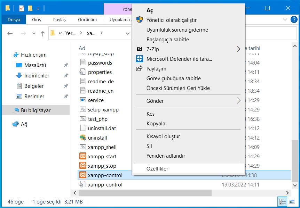Select Önceki Sürümleri Geri Yükle
This screenshot has height=208, width=300.
[x=188, y=88]
